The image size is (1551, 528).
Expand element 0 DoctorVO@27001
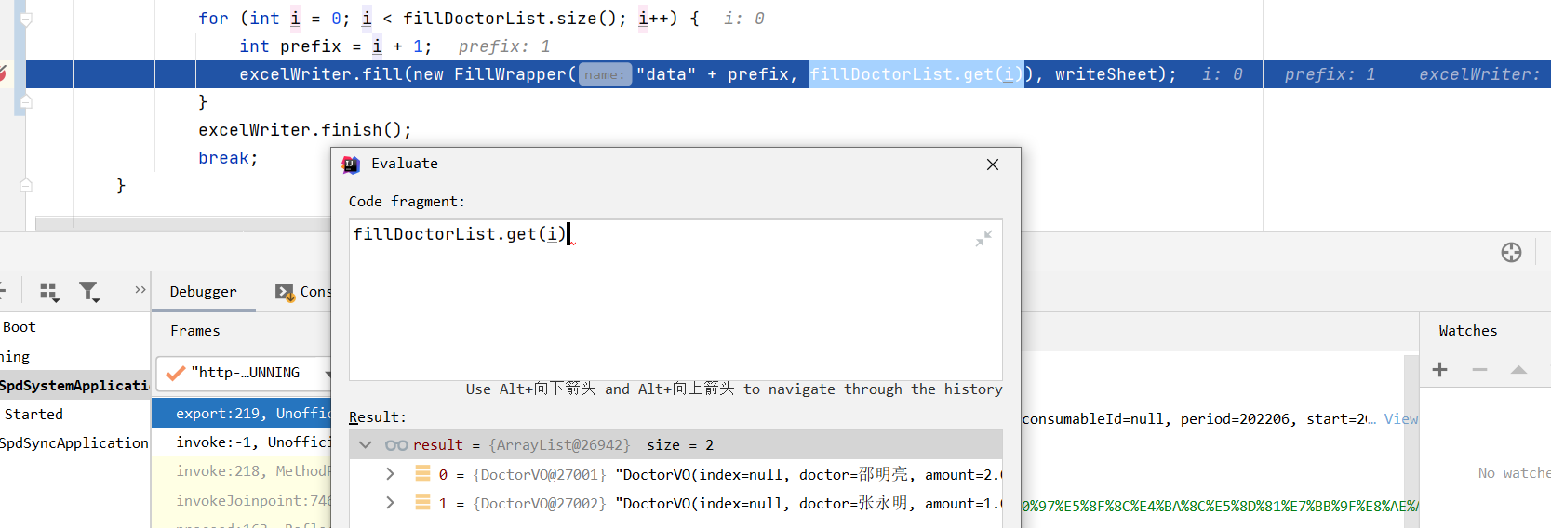tap(390, 474)
